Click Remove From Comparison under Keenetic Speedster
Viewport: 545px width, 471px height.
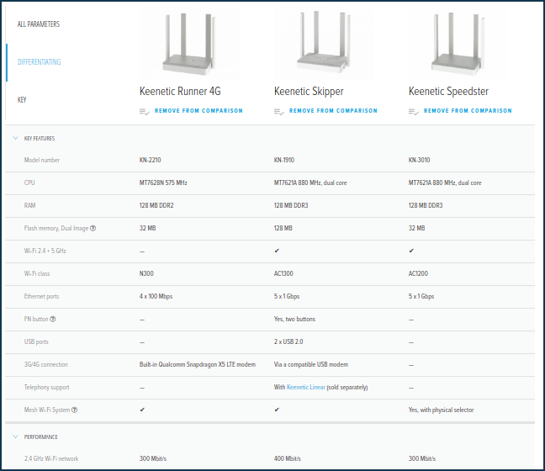(x=468, y=111)
